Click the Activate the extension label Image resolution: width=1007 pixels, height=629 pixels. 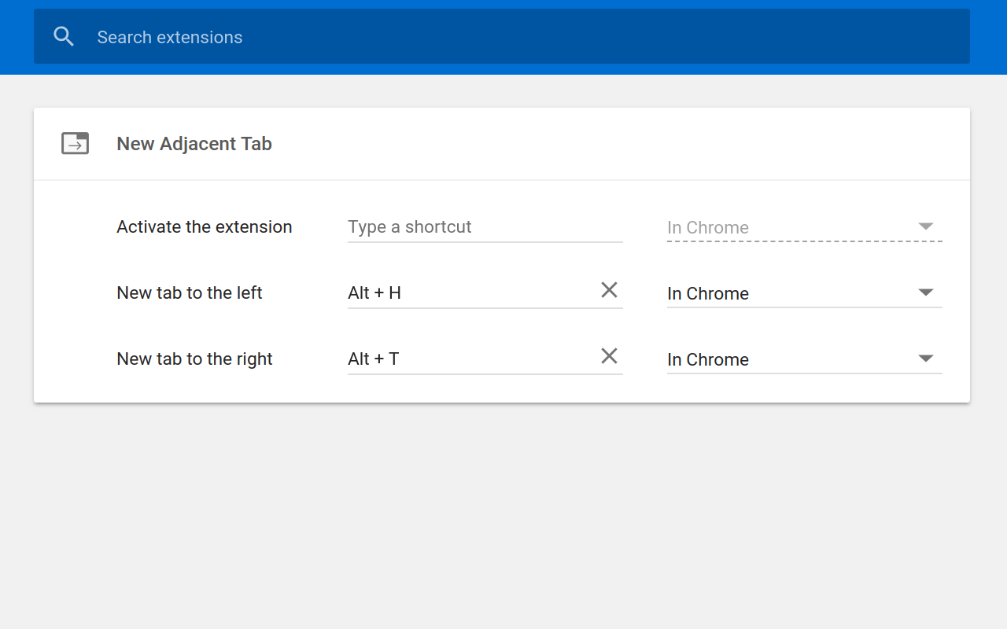[205, 227]
